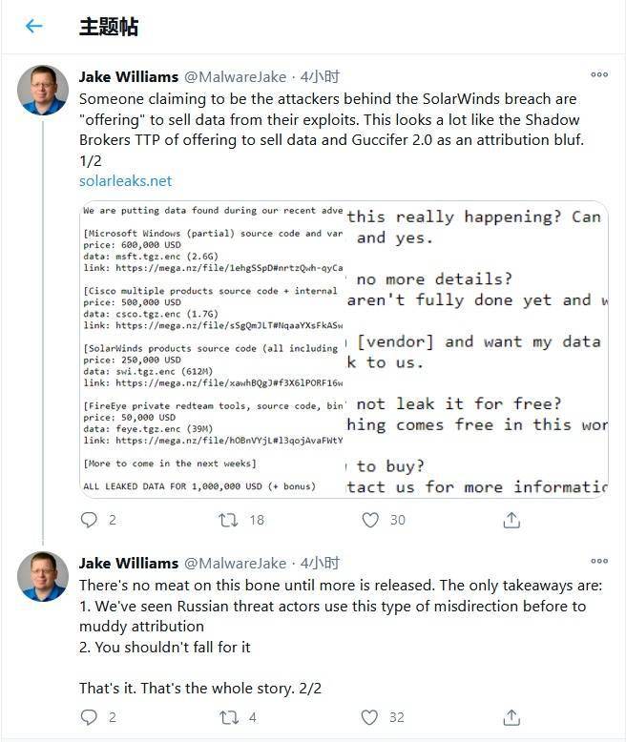Open more options on first tweet
The width and height of the screenshot is (626, 742).
(x=599, y=74)
